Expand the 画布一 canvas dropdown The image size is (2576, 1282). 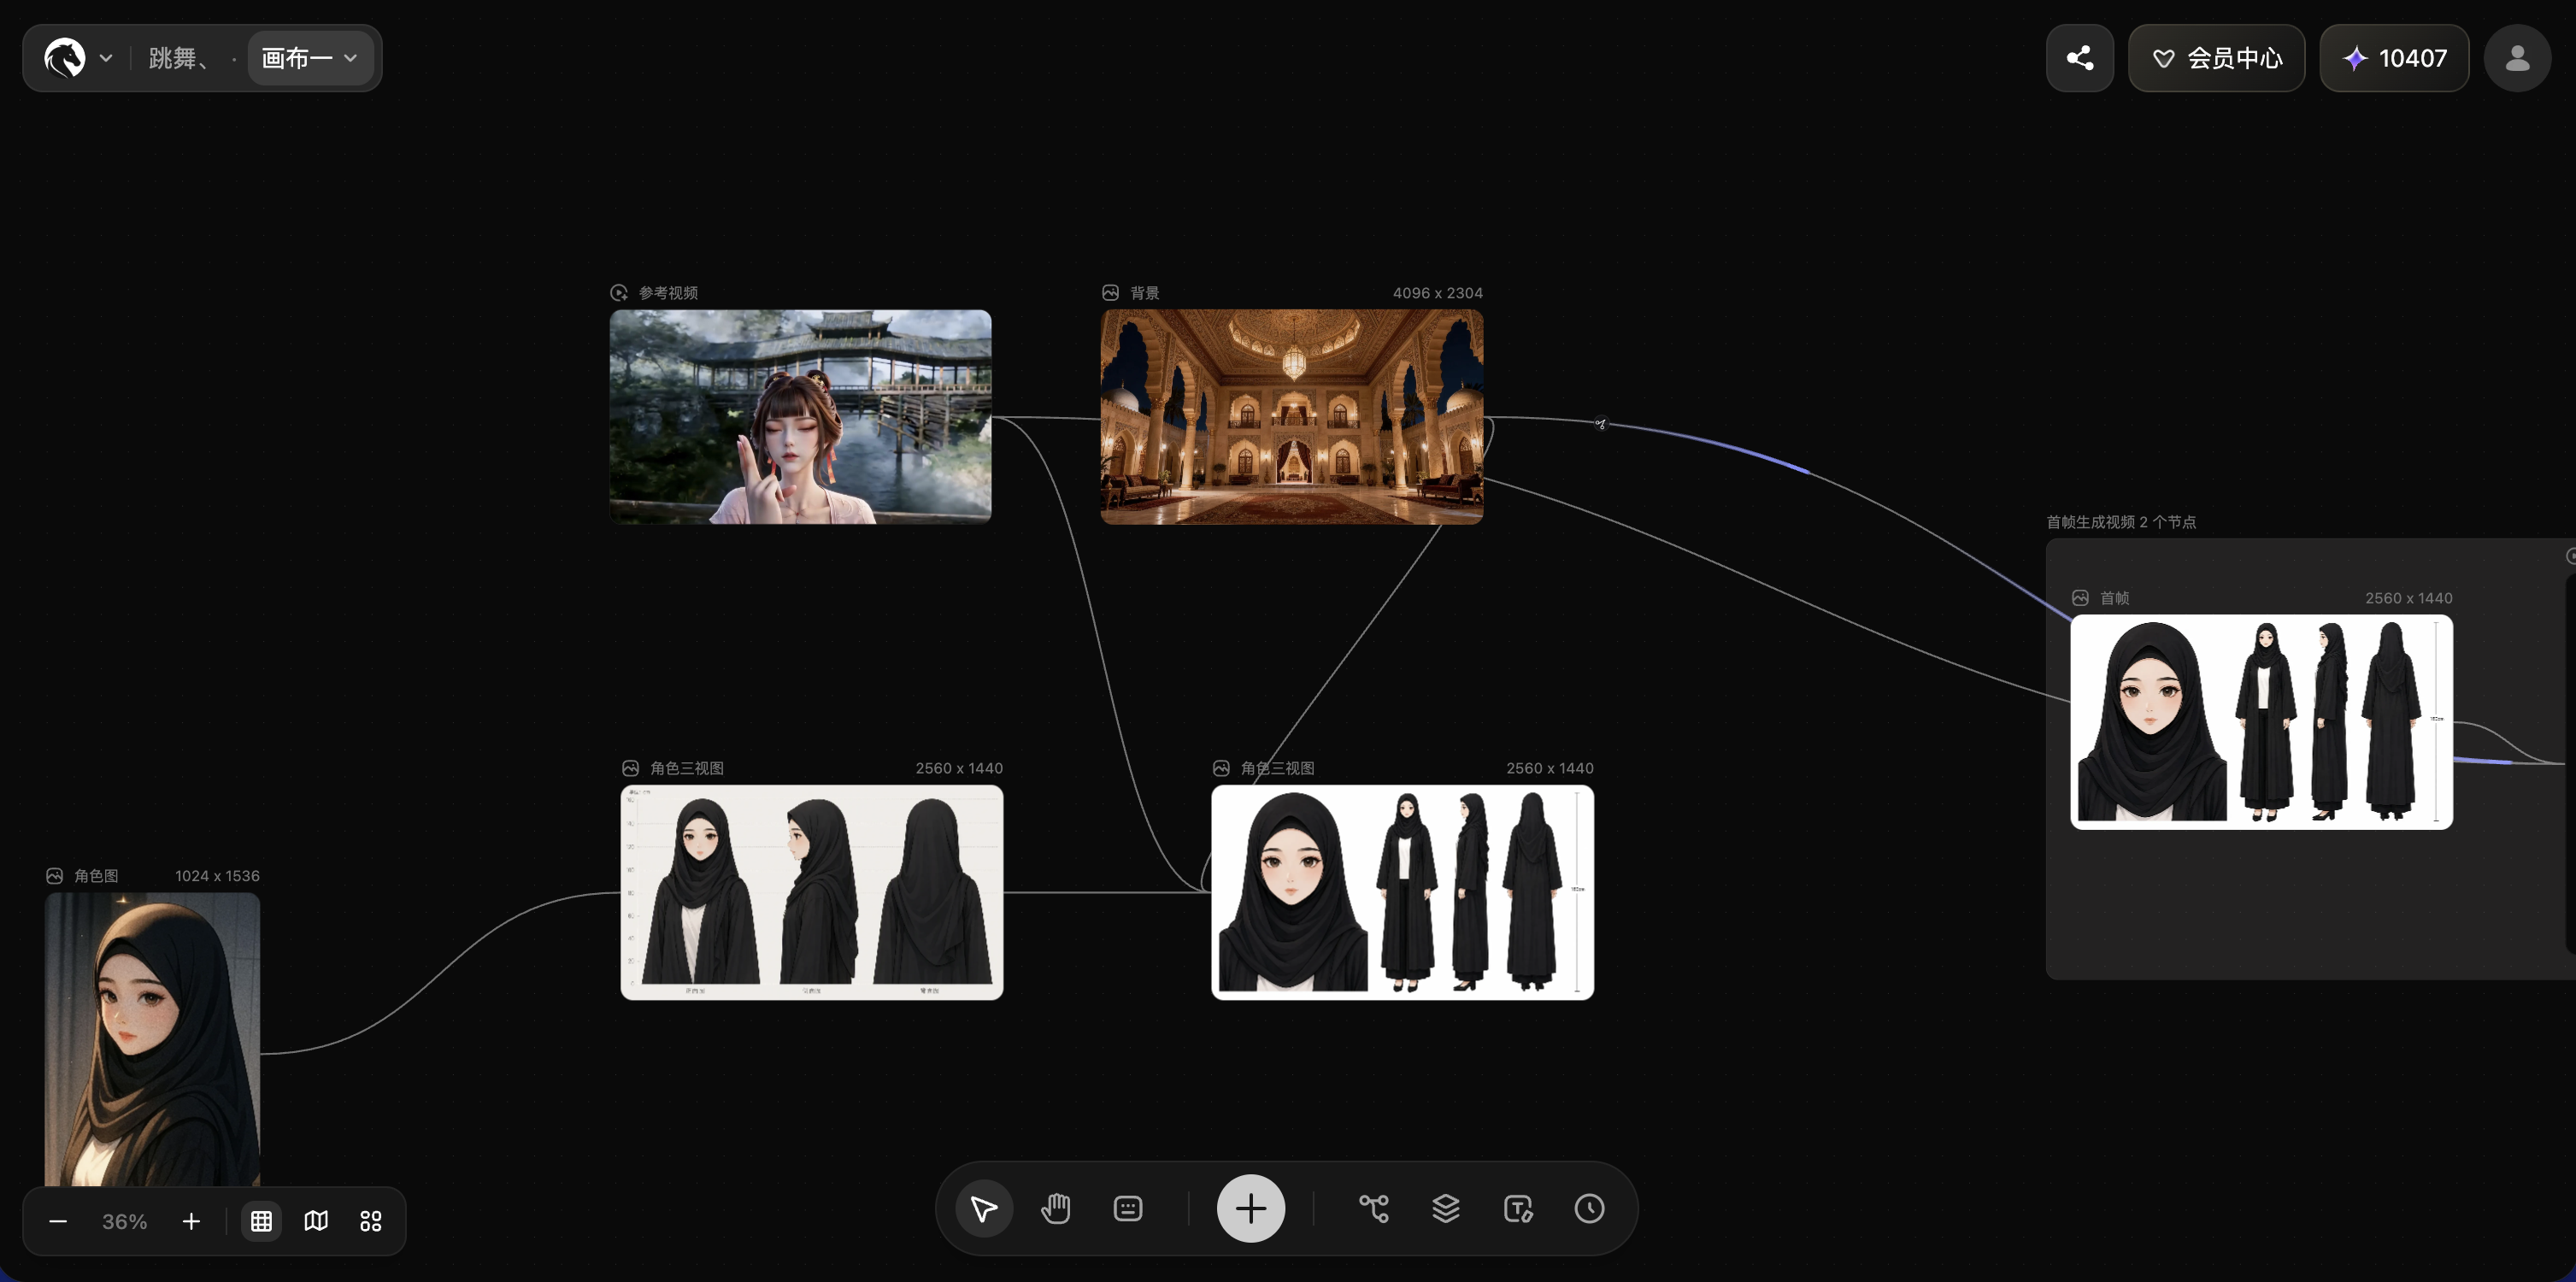pyautogui.click(x=310, y=58)
